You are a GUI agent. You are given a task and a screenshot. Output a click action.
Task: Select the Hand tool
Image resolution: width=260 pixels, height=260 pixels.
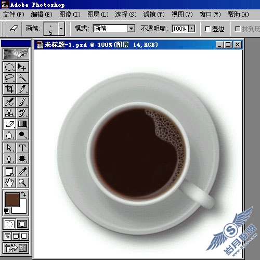9,183
